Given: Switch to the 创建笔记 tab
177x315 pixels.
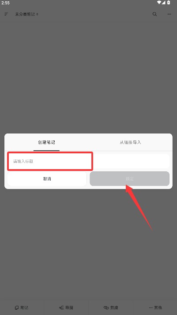Looking at the screenshot, I should (46, 142).
